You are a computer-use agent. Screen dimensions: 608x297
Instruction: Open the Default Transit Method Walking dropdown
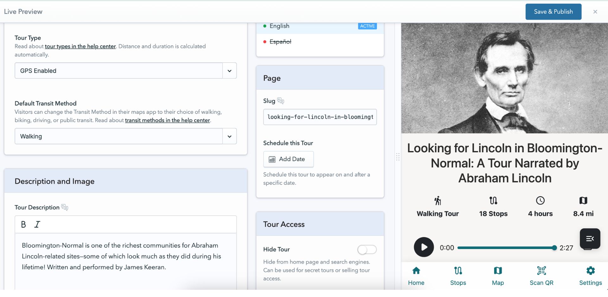click(229, 136)
